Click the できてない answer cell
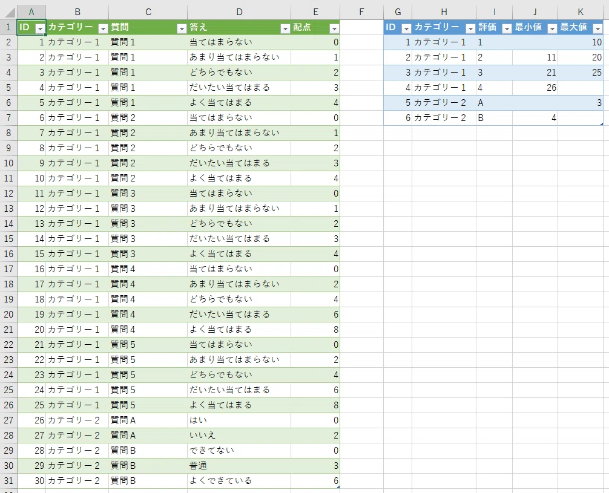 [239, 450]
